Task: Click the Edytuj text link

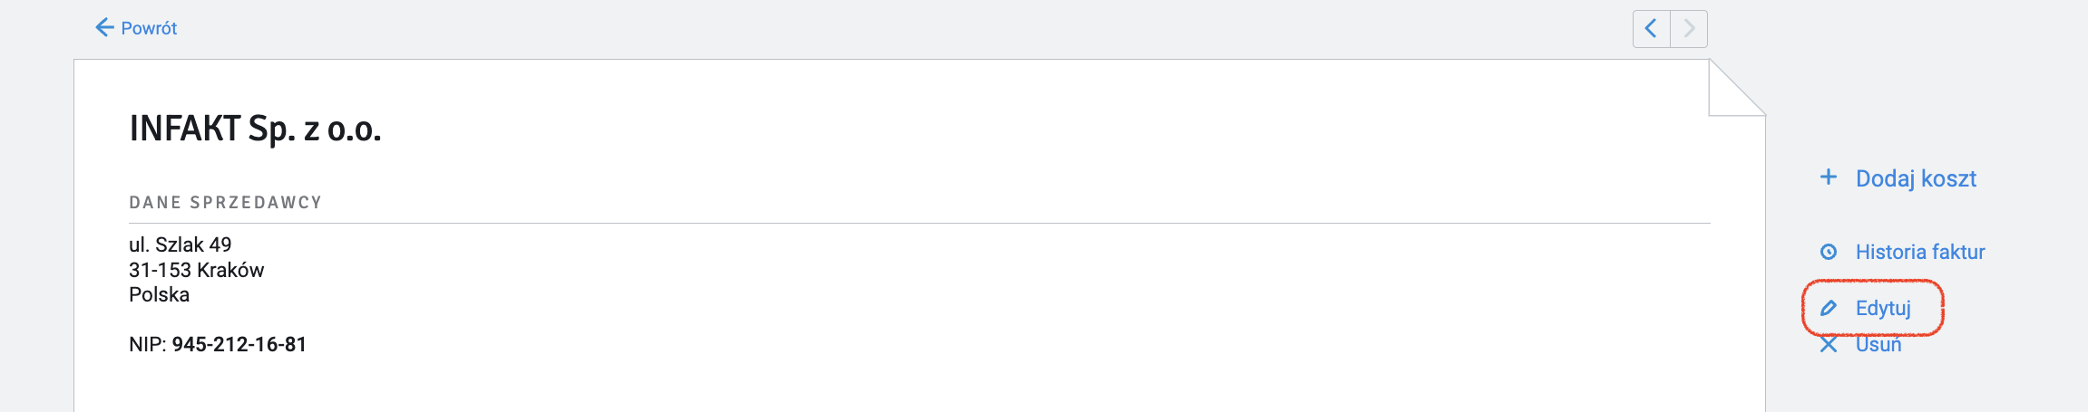Action: [x=1883, y=309]
